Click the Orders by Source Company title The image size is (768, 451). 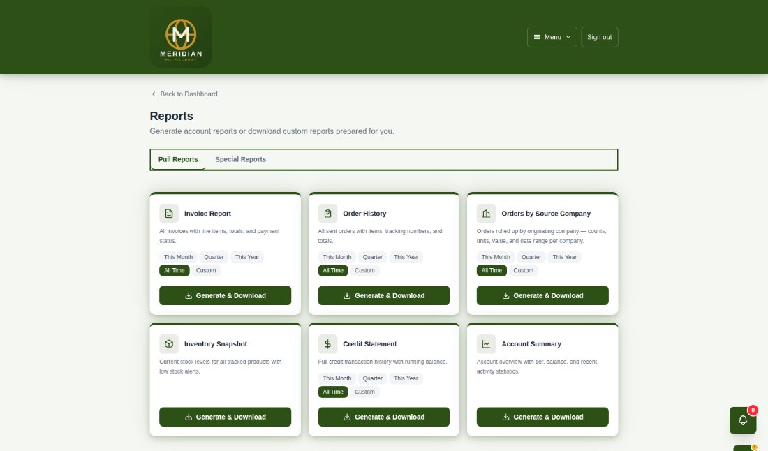(546, 214)
